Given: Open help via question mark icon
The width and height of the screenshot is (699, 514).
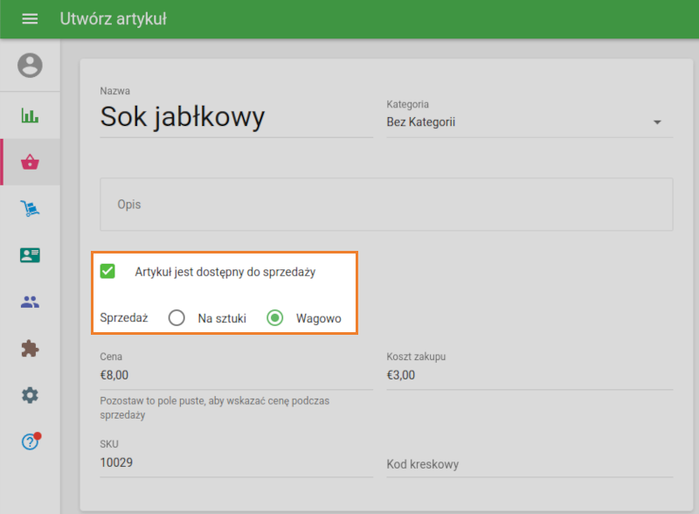Looking at the screenshot, I should click(30, 441).
